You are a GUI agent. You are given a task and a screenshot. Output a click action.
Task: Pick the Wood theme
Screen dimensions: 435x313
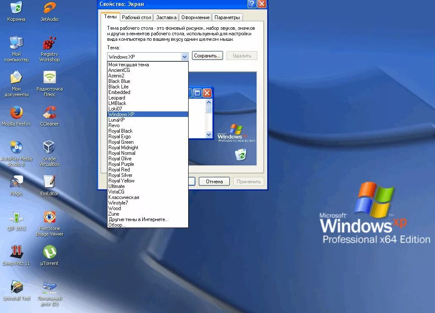tap(147, 208)
